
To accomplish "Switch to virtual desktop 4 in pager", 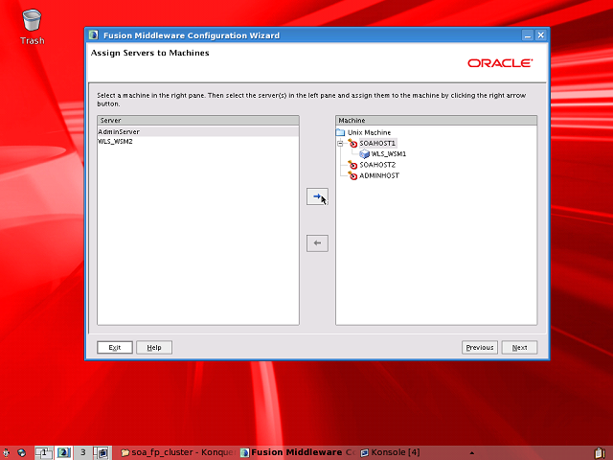I will click(x=102, y=452).
